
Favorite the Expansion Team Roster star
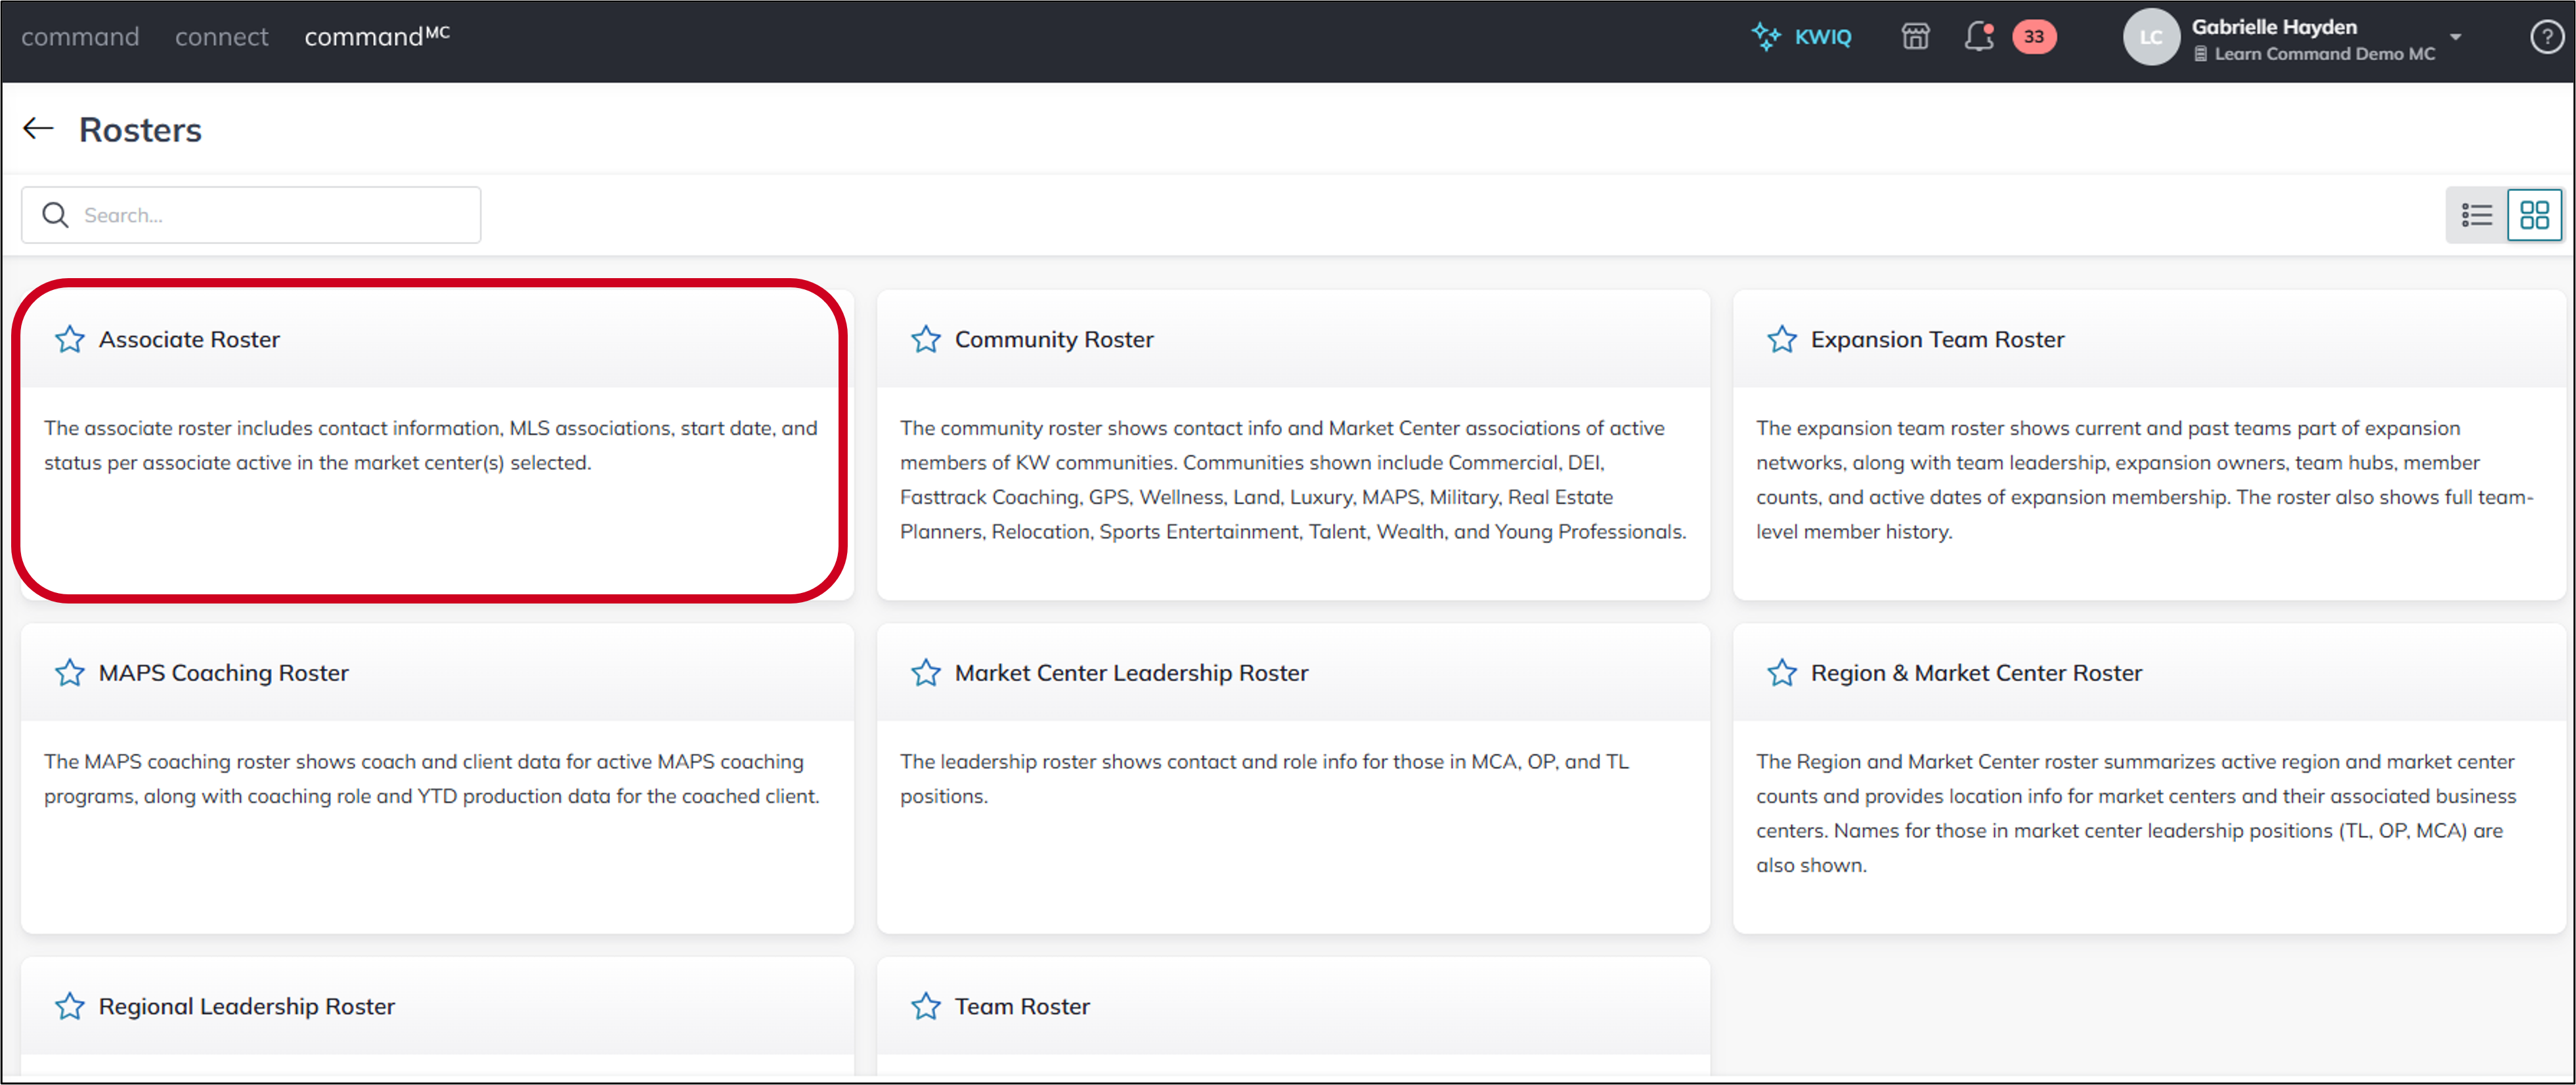[1782, 340]
